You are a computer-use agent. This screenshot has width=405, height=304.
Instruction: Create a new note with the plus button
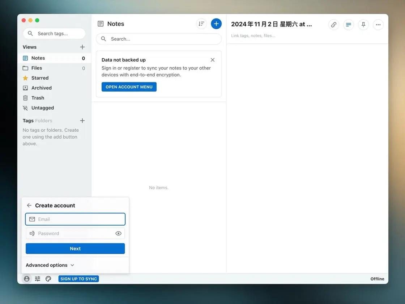(x=216, y=24)
